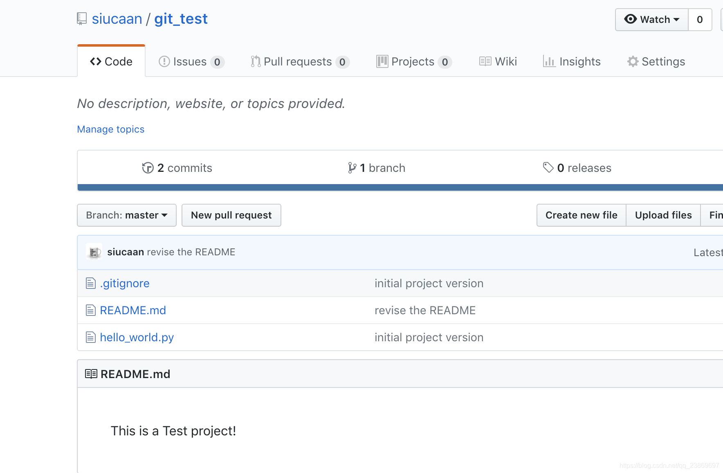
Task: Open the Settings tab
Action: point(656,61)
